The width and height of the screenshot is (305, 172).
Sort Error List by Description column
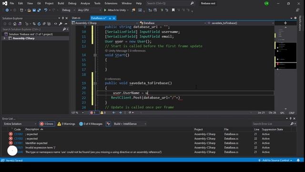tap(32, 129)
